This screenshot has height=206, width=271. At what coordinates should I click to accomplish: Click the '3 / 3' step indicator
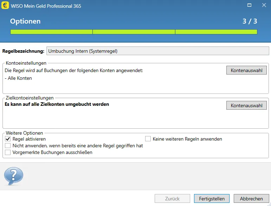click(250, 21)
